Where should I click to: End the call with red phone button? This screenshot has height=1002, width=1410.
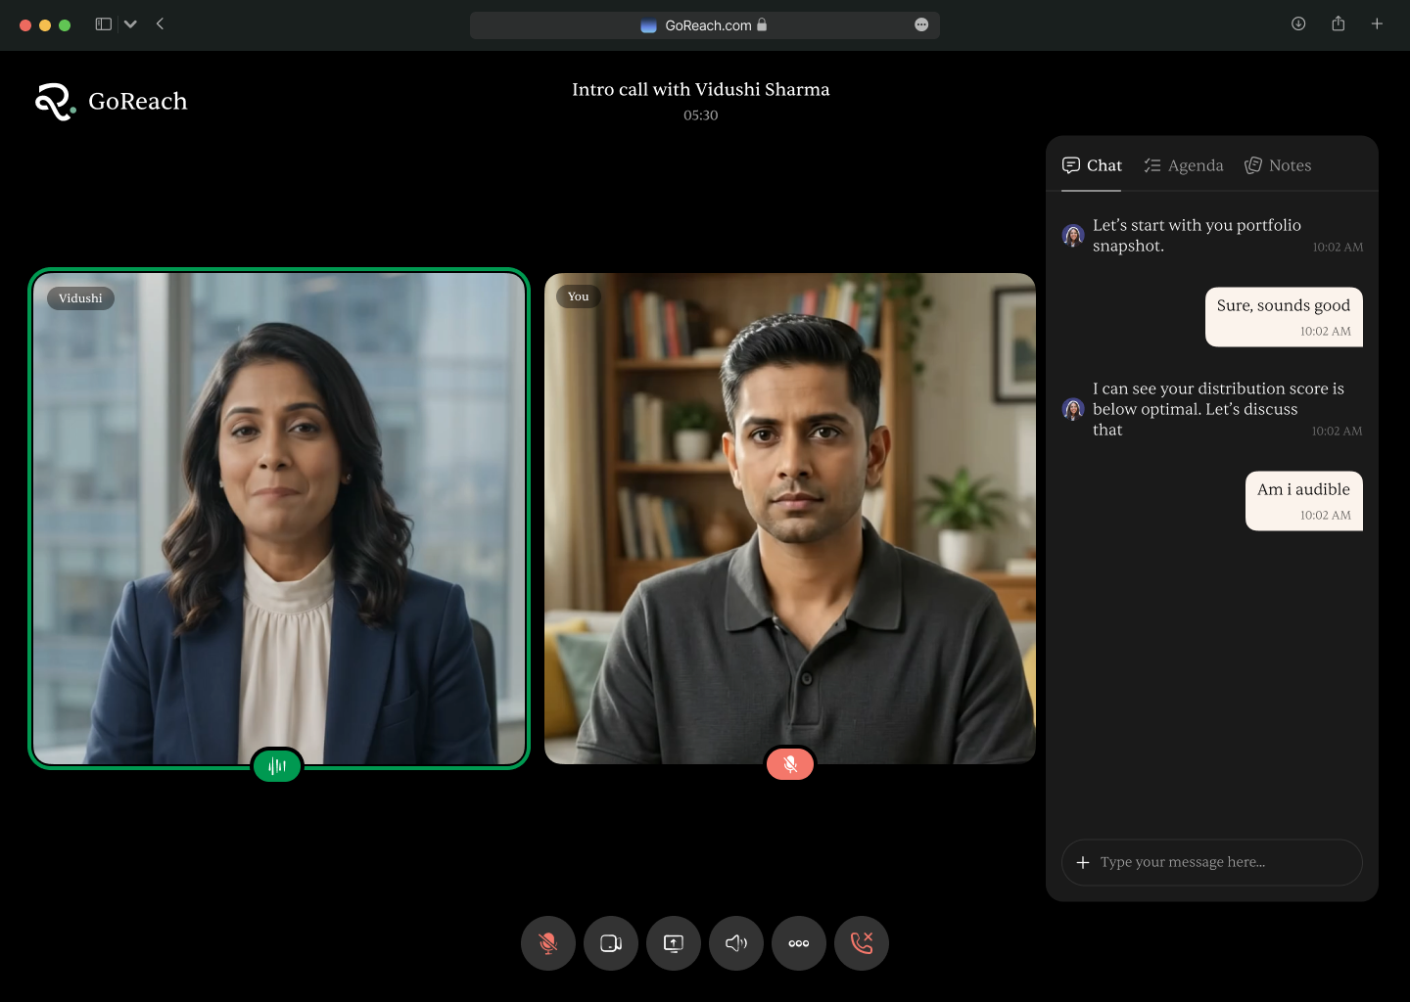tap(862, 943)
